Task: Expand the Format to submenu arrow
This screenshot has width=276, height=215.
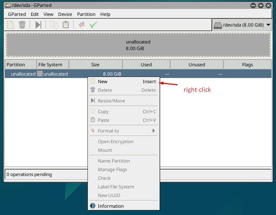Action: [x=154, y=131]
